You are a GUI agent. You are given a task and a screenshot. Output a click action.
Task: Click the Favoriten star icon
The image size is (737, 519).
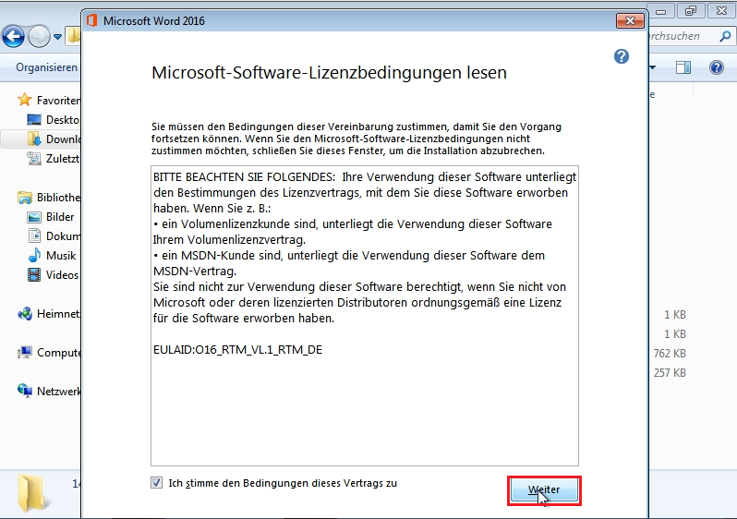pos(24,100)
